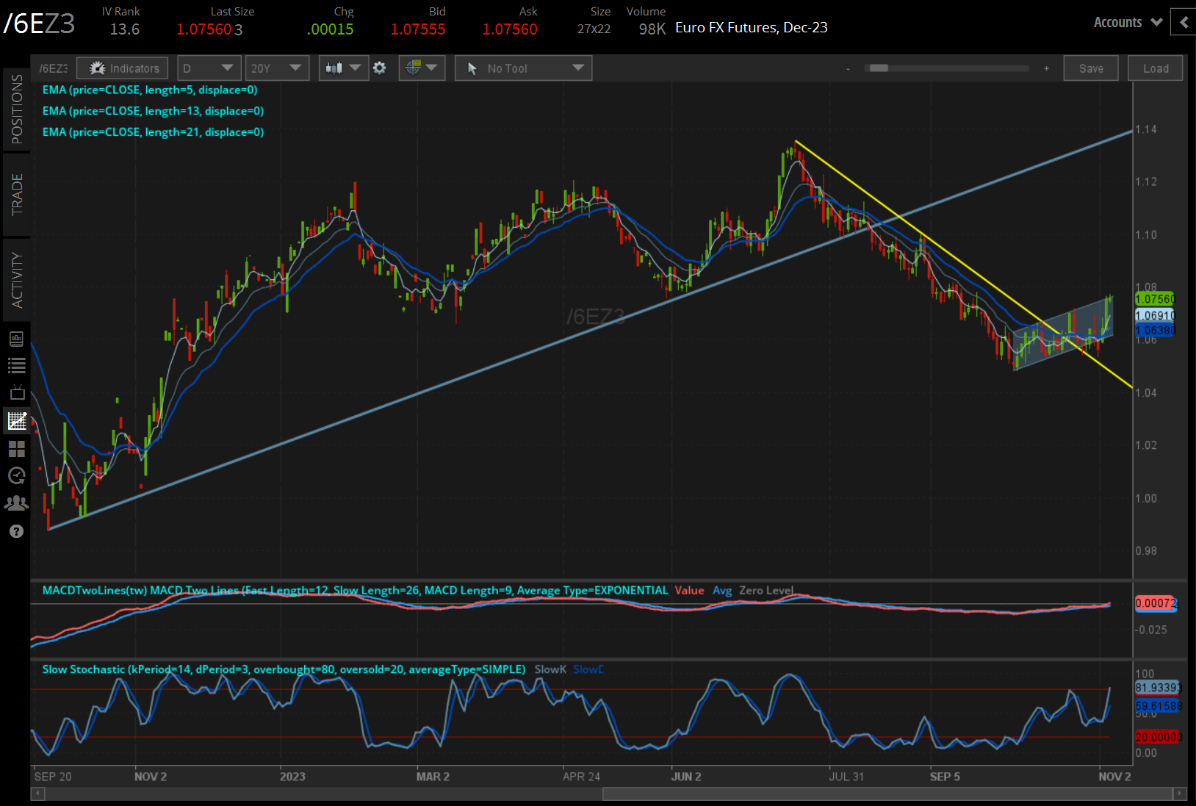This screenshot has height=806, width=1196.
Task: Click the 1.07560 green price bubble
Action: pyautogui.click(x=1155, y=299)
